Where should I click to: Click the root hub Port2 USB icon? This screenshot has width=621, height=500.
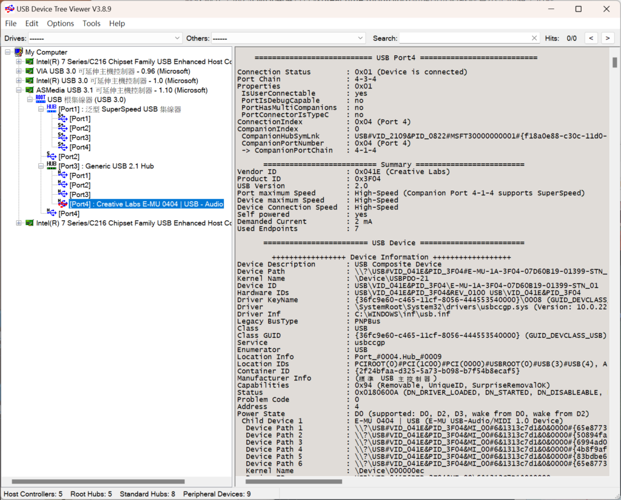[x=52, y=156]
